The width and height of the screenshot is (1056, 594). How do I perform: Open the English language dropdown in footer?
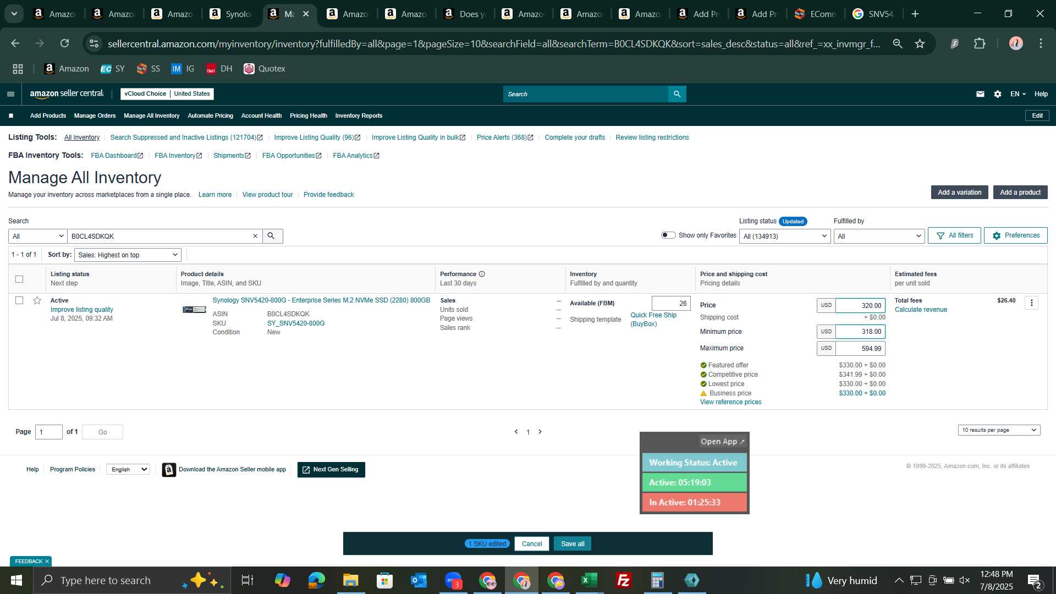coord(128,469)
